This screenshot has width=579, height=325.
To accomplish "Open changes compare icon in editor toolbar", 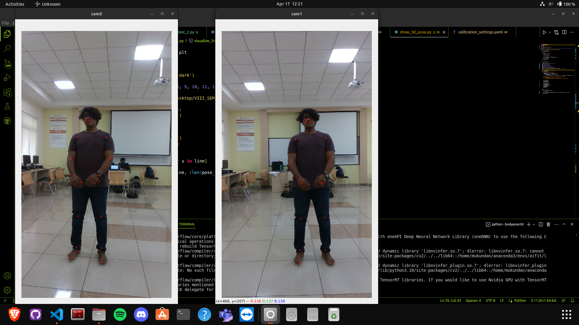I will click(556, 32).
